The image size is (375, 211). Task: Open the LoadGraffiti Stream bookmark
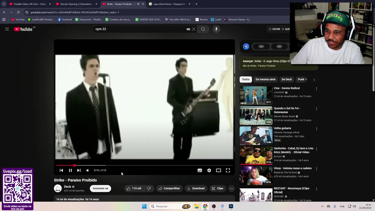41,20
